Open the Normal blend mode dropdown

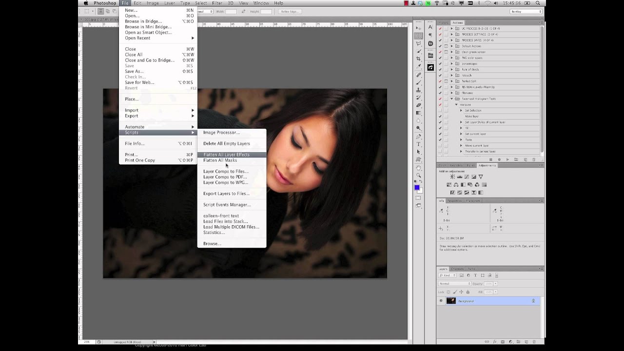(x=454, y=284)
